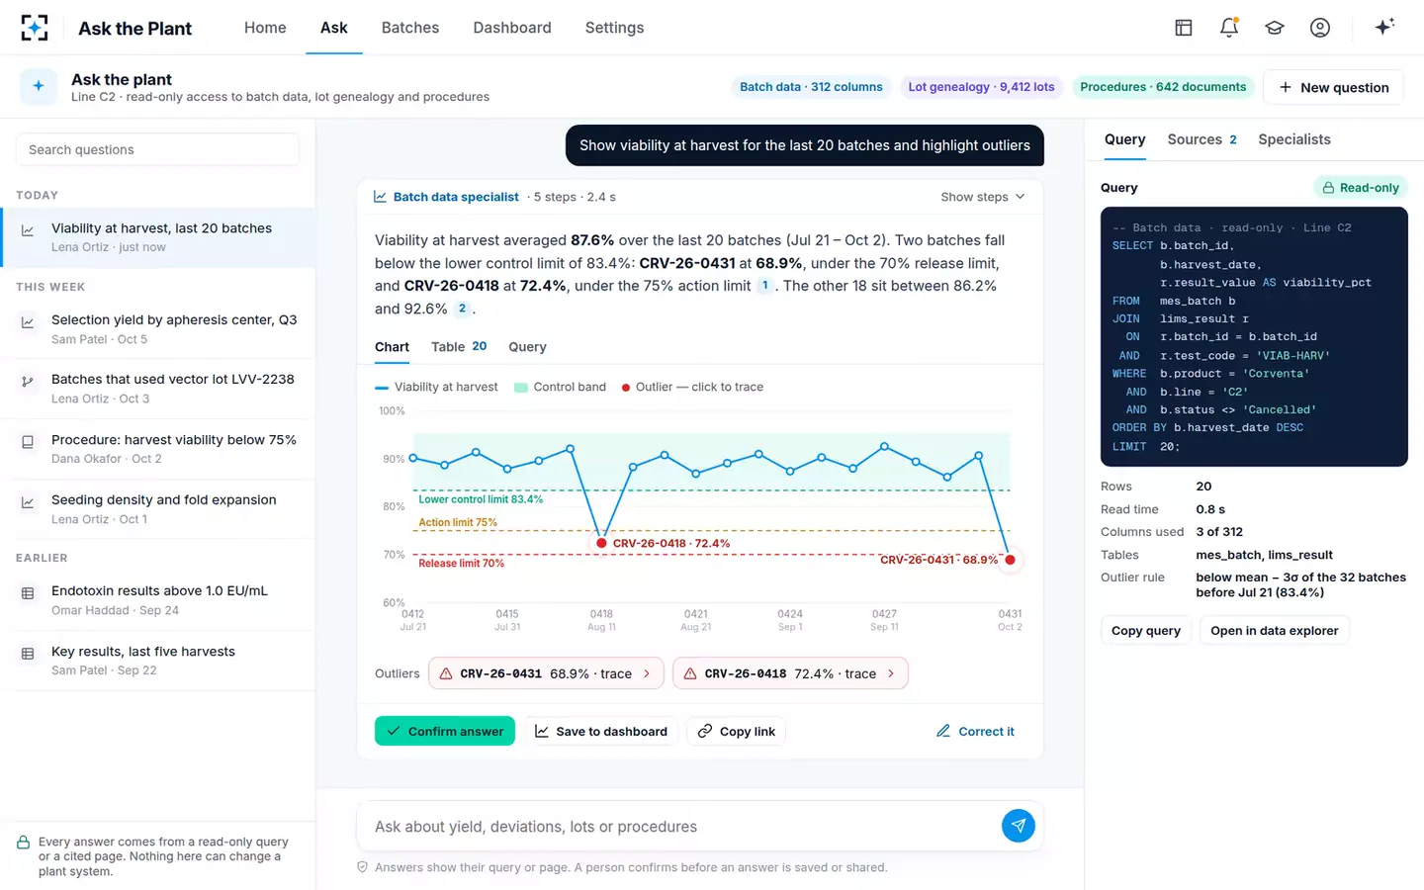Click the pencil icon on Correct it
Viewport: 1424px width, 890px height.
(943, 731)
